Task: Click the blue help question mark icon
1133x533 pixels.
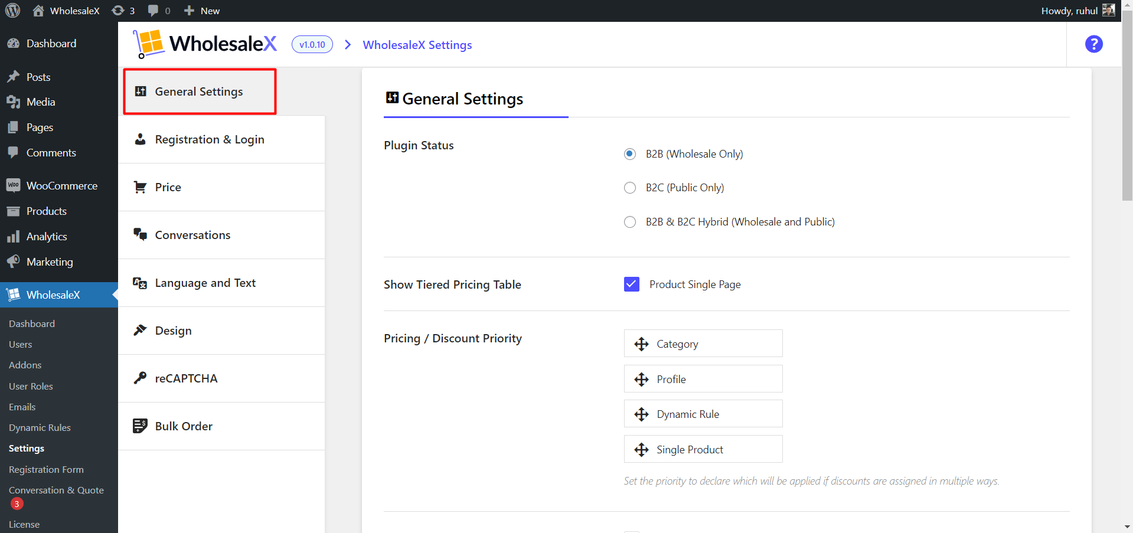Action: click(x=1093, y=44)
